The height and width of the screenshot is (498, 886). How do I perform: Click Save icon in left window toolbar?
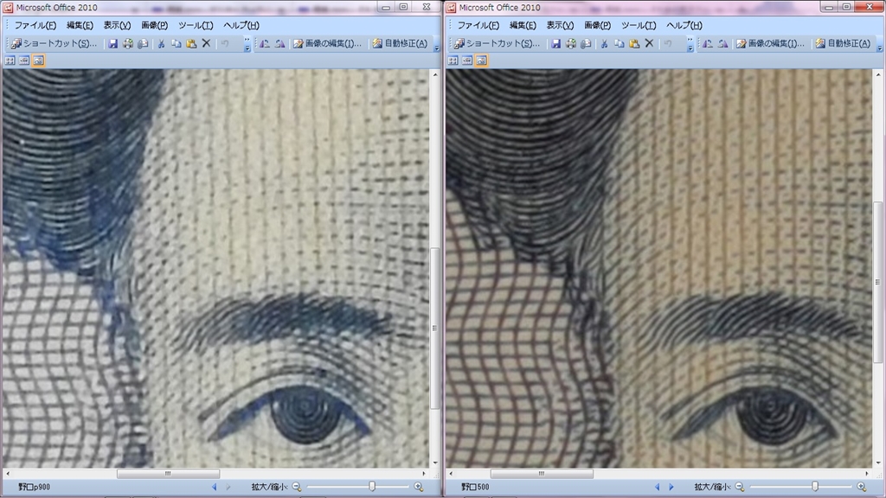pyautogui.click(x=113, y=43)
